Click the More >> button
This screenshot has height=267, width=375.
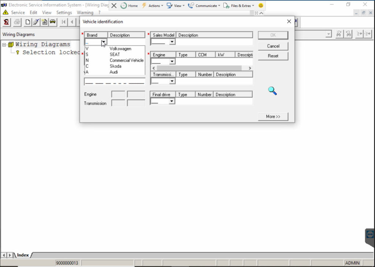tap(273, 116)
